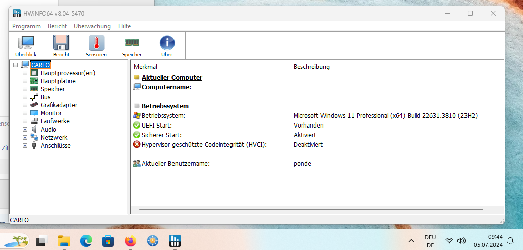
Task: Click the Deaktiviert value
Action: [308, 145]
